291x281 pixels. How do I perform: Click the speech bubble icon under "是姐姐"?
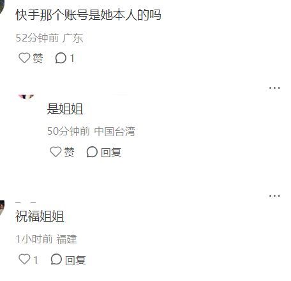click(92, 152)
